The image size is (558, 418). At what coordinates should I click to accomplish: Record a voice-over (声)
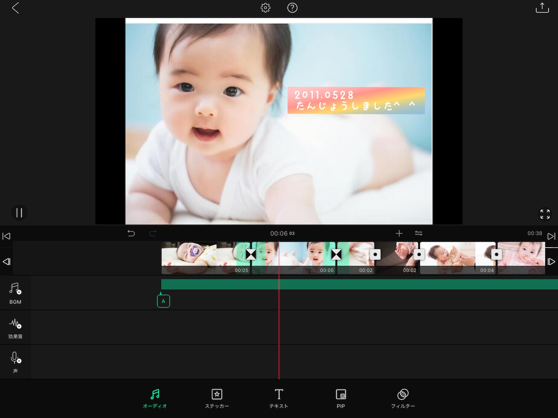[16, 362]
